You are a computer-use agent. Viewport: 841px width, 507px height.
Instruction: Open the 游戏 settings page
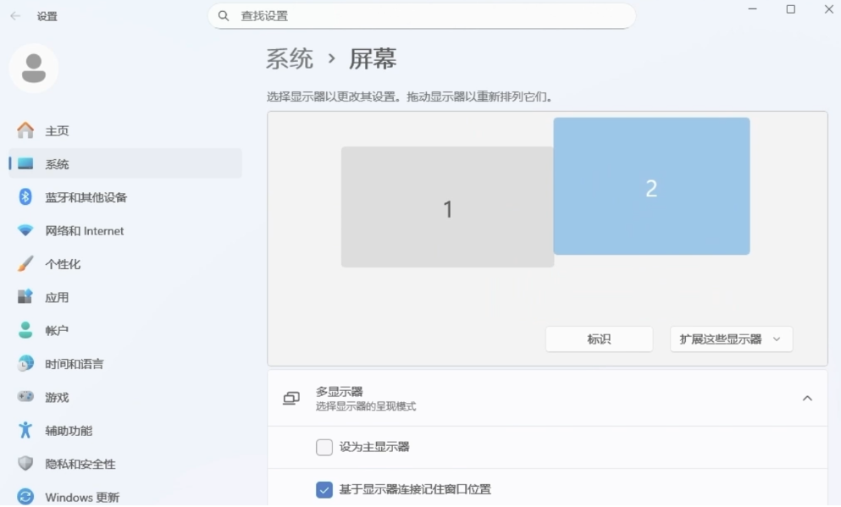point(125,397)
